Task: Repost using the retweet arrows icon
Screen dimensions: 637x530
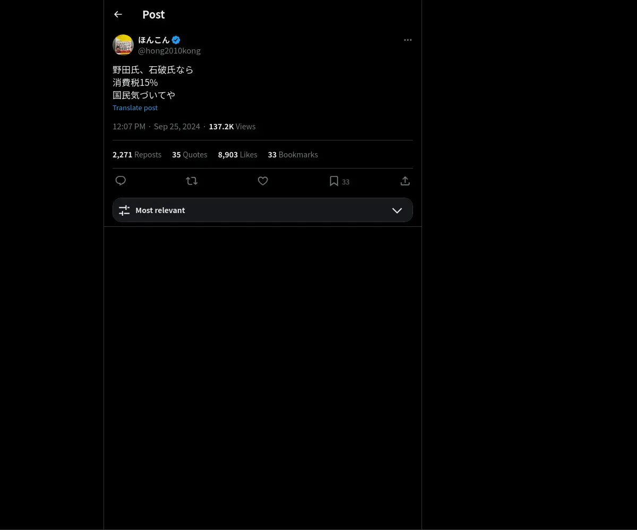Action: [192, 181]
